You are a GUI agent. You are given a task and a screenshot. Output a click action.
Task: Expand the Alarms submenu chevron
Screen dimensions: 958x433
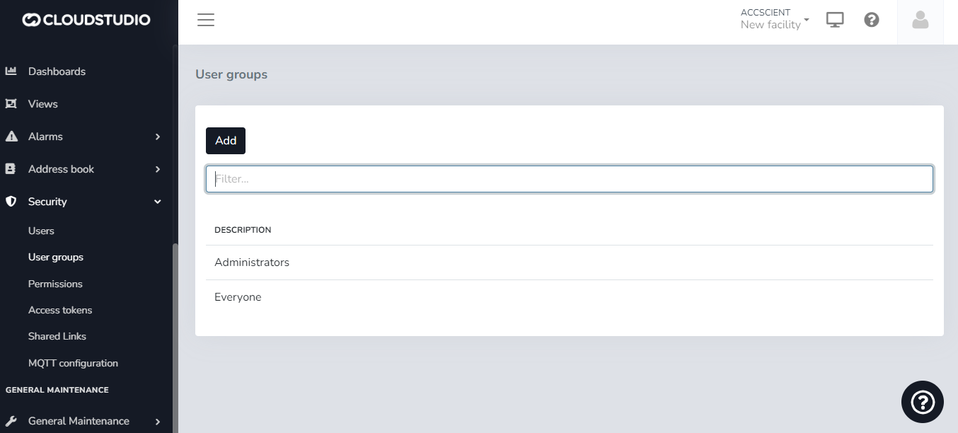[x=158, y=137]
